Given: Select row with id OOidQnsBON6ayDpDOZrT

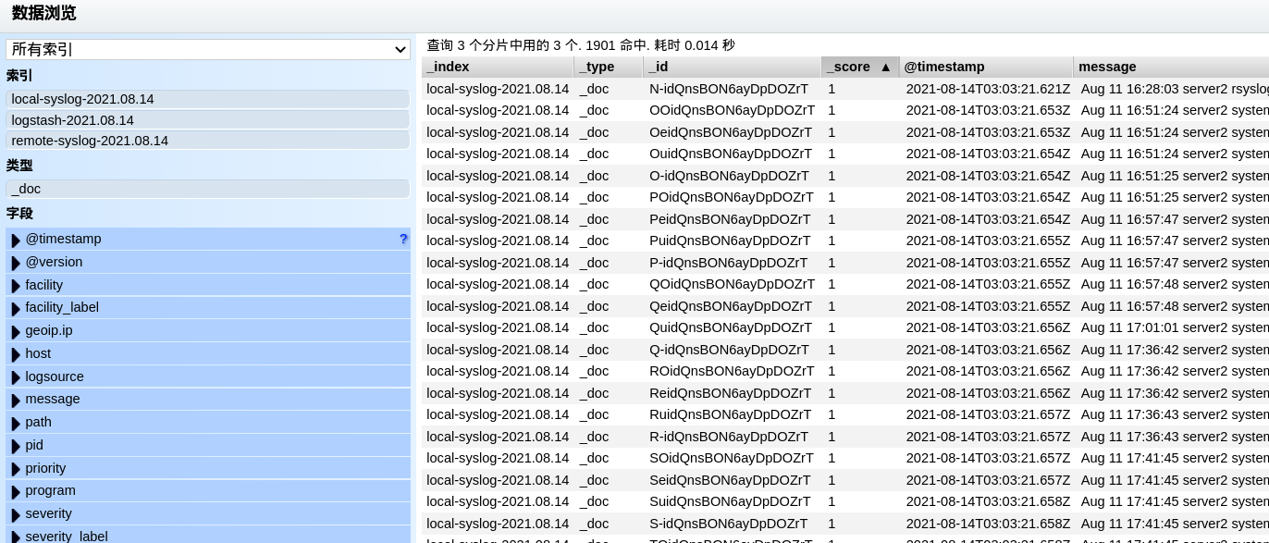Looking at the screenshot, I should pos(845,110).
